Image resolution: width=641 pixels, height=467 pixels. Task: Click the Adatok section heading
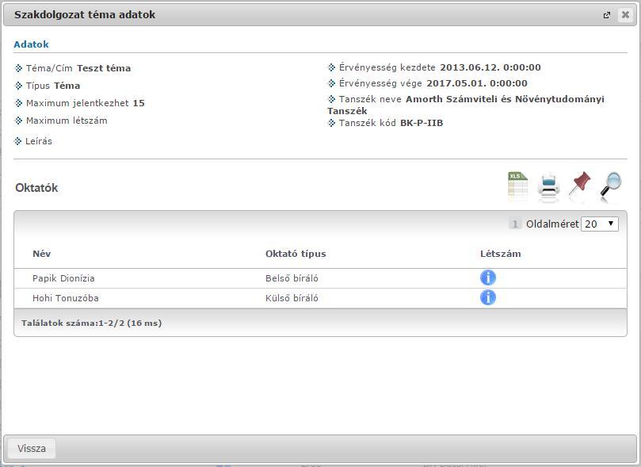31,44
